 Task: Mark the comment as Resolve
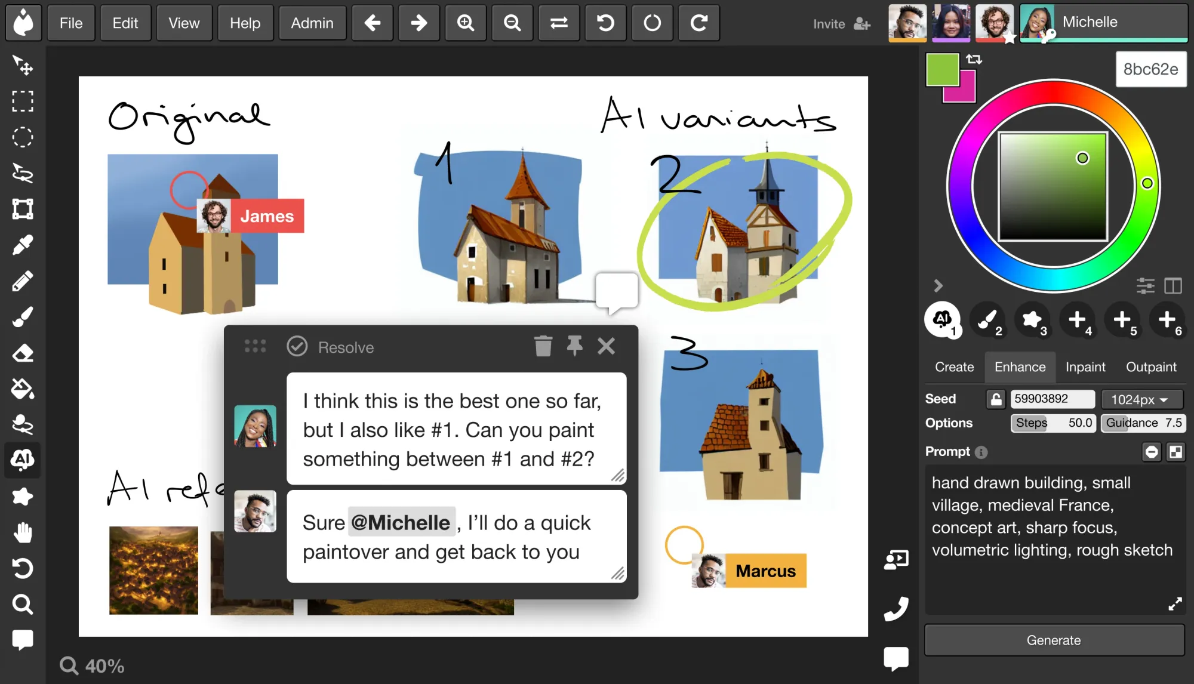[x=331, y=347]
